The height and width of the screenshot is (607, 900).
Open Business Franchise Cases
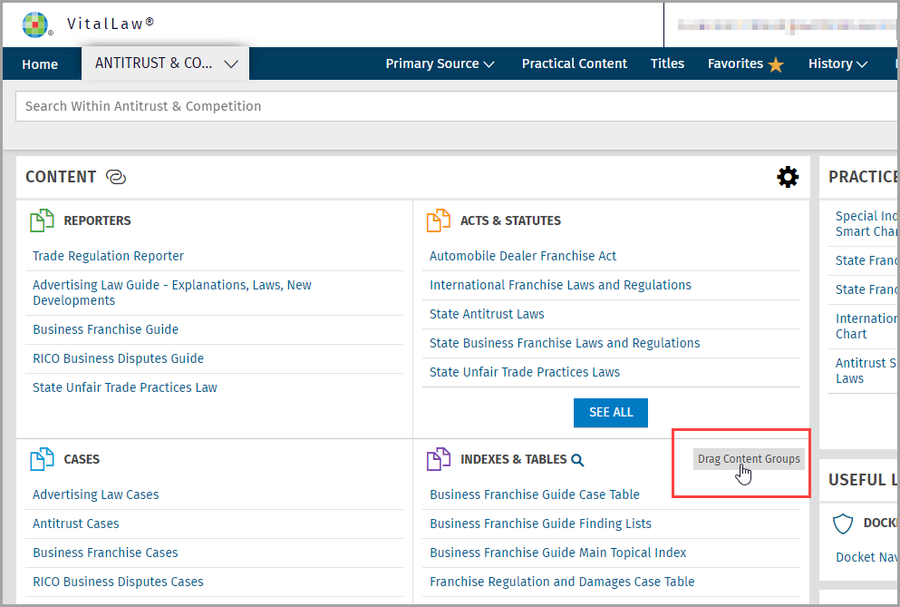[x=106, y=553]
